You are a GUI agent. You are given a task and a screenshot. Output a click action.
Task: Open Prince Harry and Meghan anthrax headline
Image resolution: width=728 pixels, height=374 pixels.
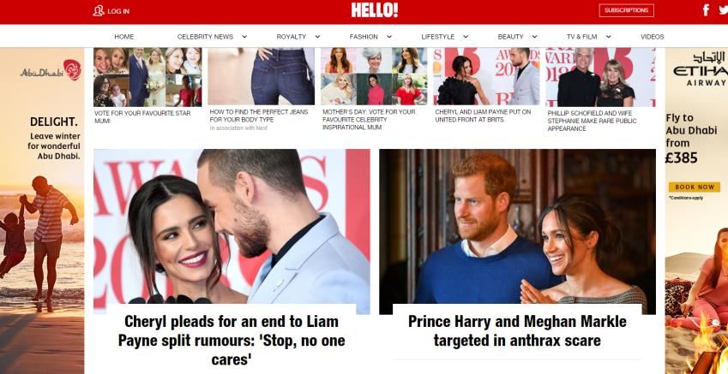point(517,331)
